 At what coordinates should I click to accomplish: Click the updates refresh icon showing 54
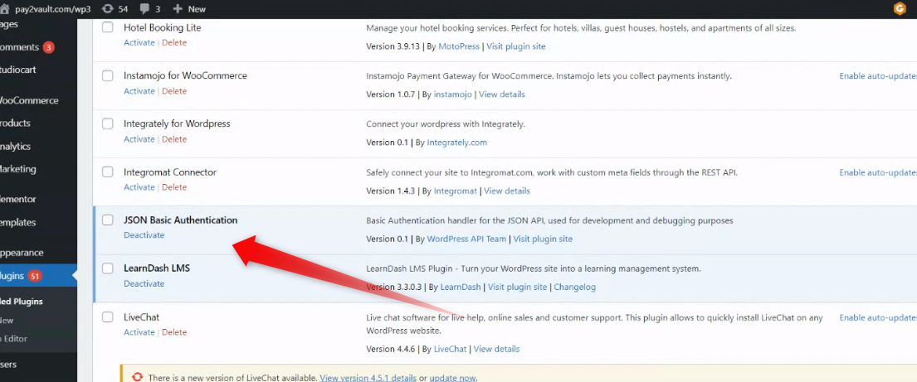(107, 9)
